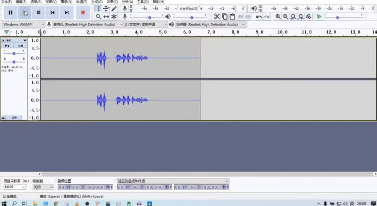This screenshot has width=377, height=206.
Task: Open the Chrome icon in taskbar
Action: point(56,204)
